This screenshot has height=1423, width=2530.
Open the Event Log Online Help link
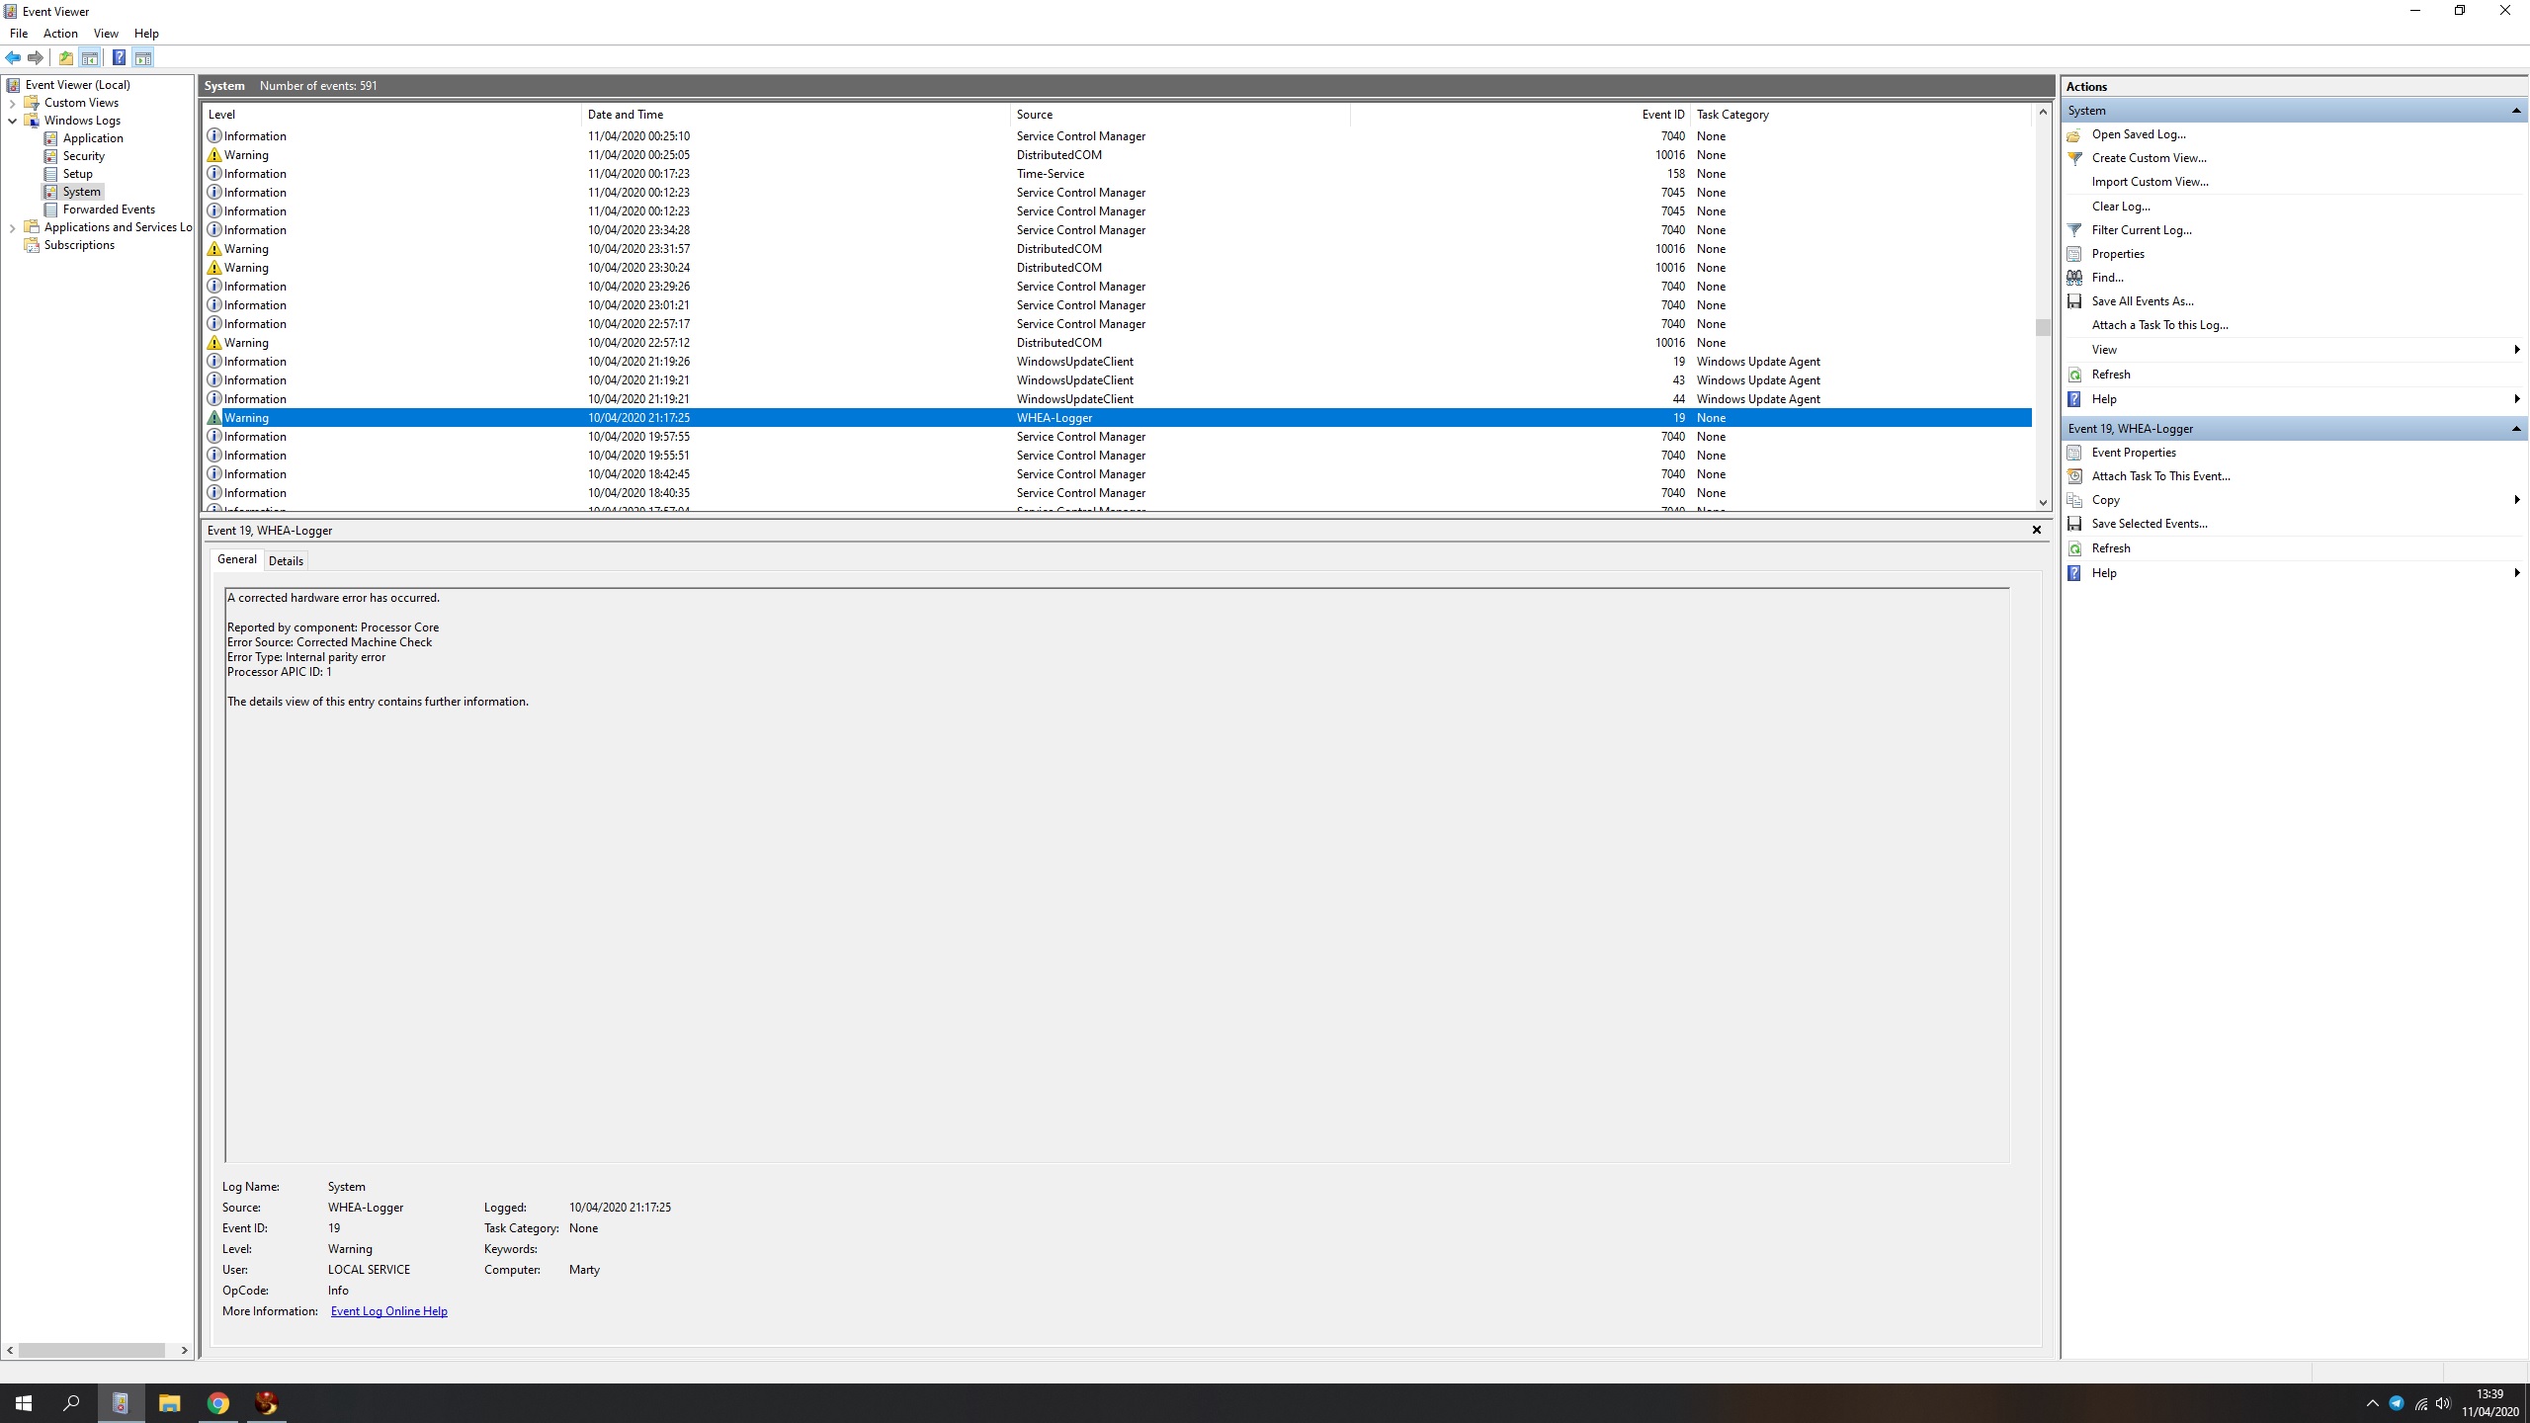pyautogui.click(x=388, y=1311)
